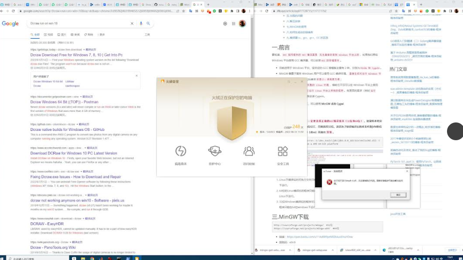Screen dimensions: 463x260
Task: Reload the Google search page
Action: [x=13, y=11]
